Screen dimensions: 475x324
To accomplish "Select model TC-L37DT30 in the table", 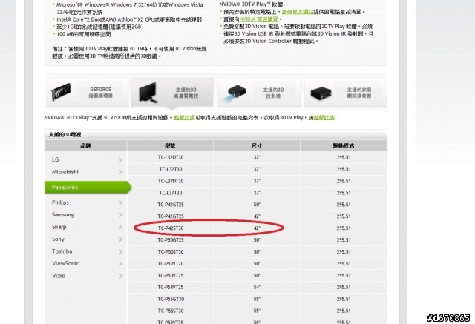I will click(171, 181).
